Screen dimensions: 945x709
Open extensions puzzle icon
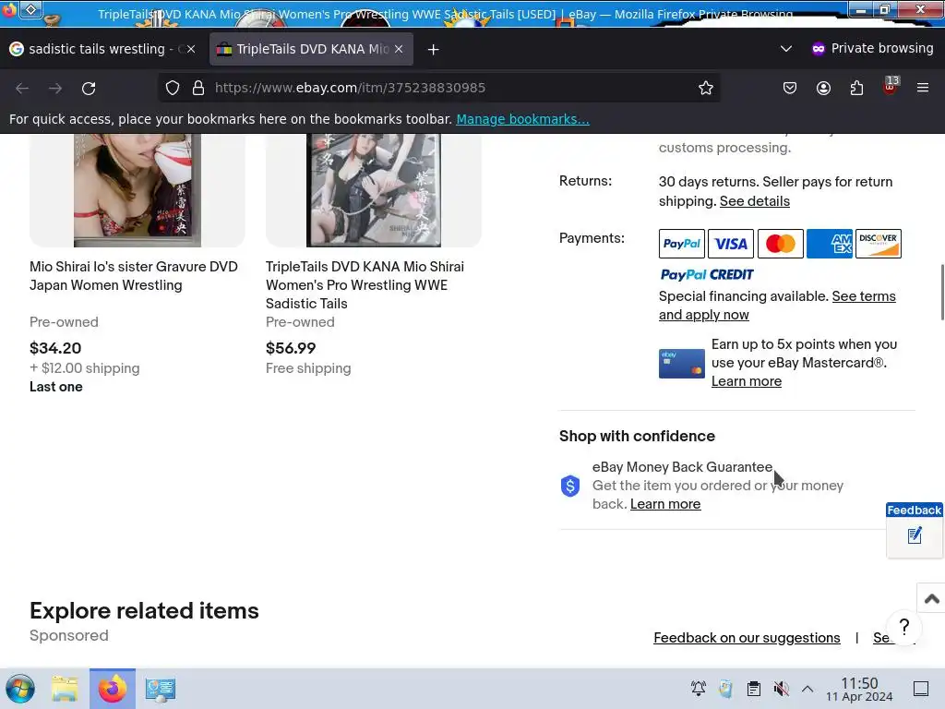pyautogui.click(x=856, y=88)
